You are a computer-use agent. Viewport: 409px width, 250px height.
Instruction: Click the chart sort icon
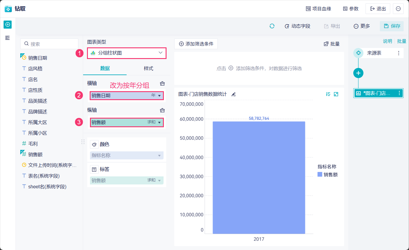point(328,94)
